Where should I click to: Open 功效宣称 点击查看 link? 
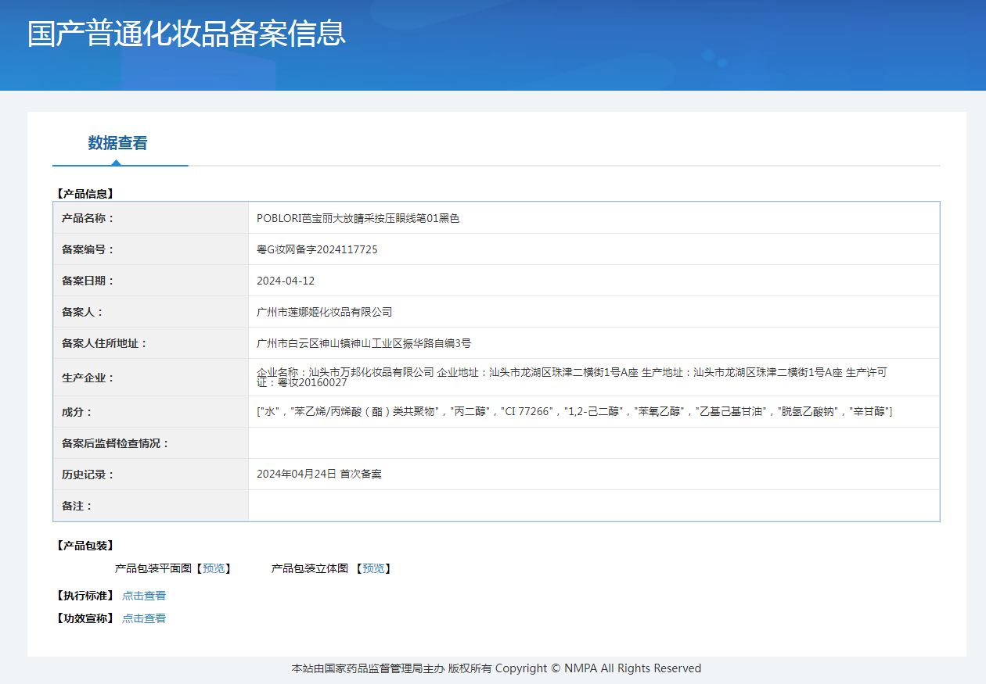(x=144, y=618)
